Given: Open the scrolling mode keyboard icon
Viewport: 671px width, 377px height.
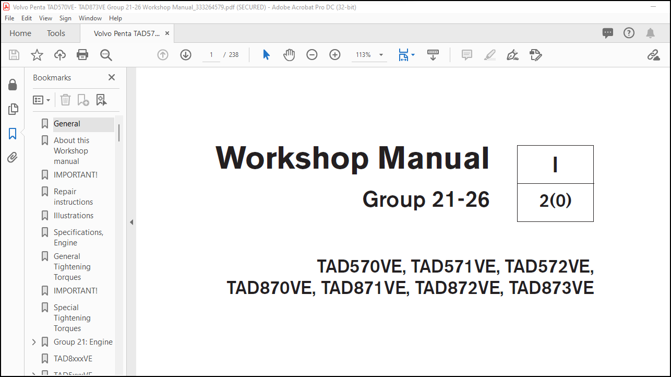Looking at the screenshot, I should [x=433, y=55].
